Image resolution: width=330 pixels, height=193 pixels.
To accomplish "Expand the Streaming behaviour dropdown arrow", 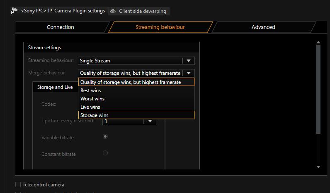I will click(189, 61).
